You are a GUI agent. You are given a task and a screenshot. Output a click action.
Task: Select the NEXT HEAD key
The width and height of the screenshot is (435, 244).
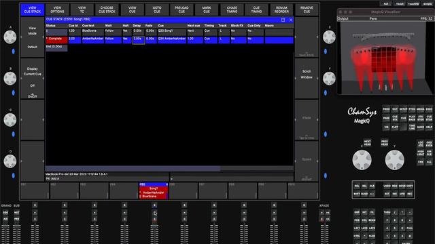pyautogui.click(x=367, y=143)
